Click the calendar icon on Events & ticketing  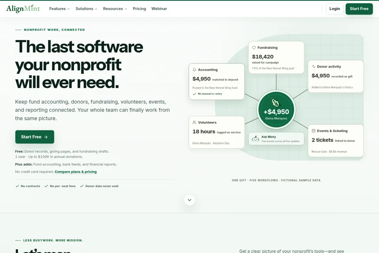tap(313, 131)
